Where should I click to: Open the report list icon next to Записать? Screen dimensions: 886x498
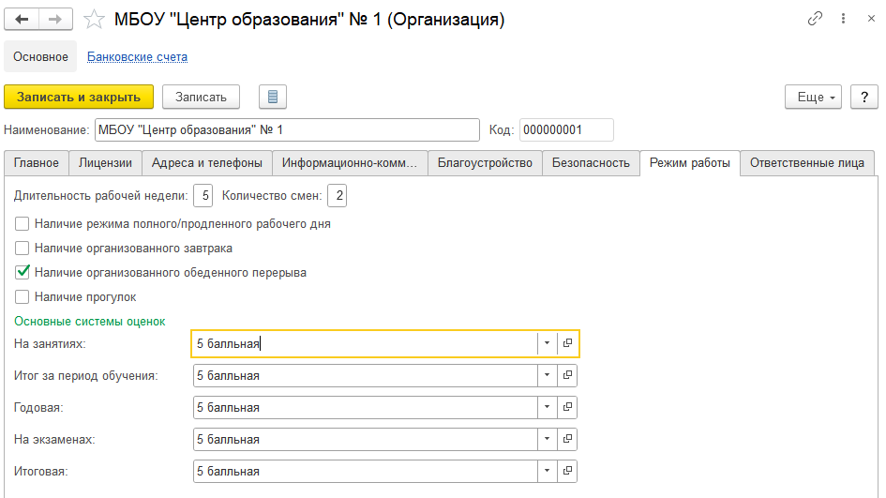272,97
